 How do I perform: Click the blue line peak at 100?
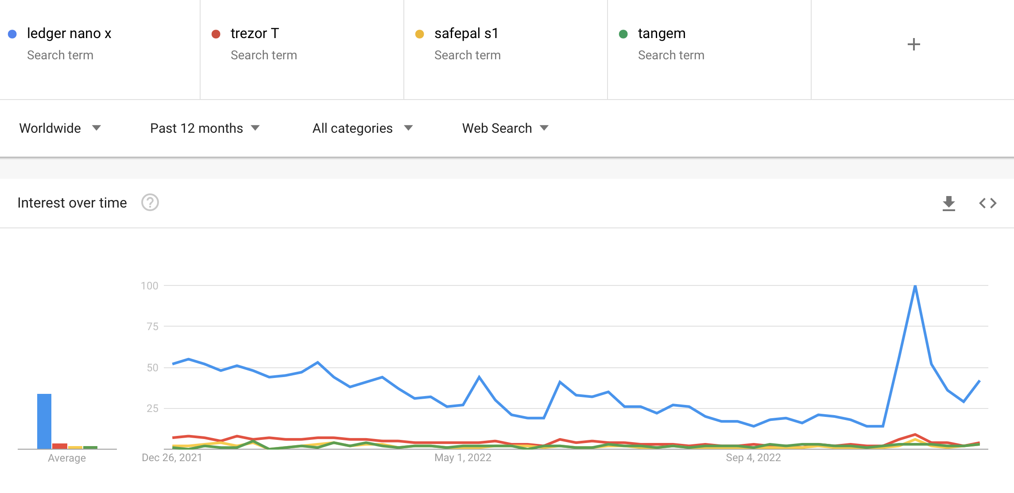tap(915, 286)
